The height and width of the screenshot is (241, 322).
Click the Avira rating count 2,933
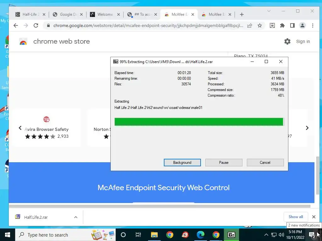click(63, 136)
